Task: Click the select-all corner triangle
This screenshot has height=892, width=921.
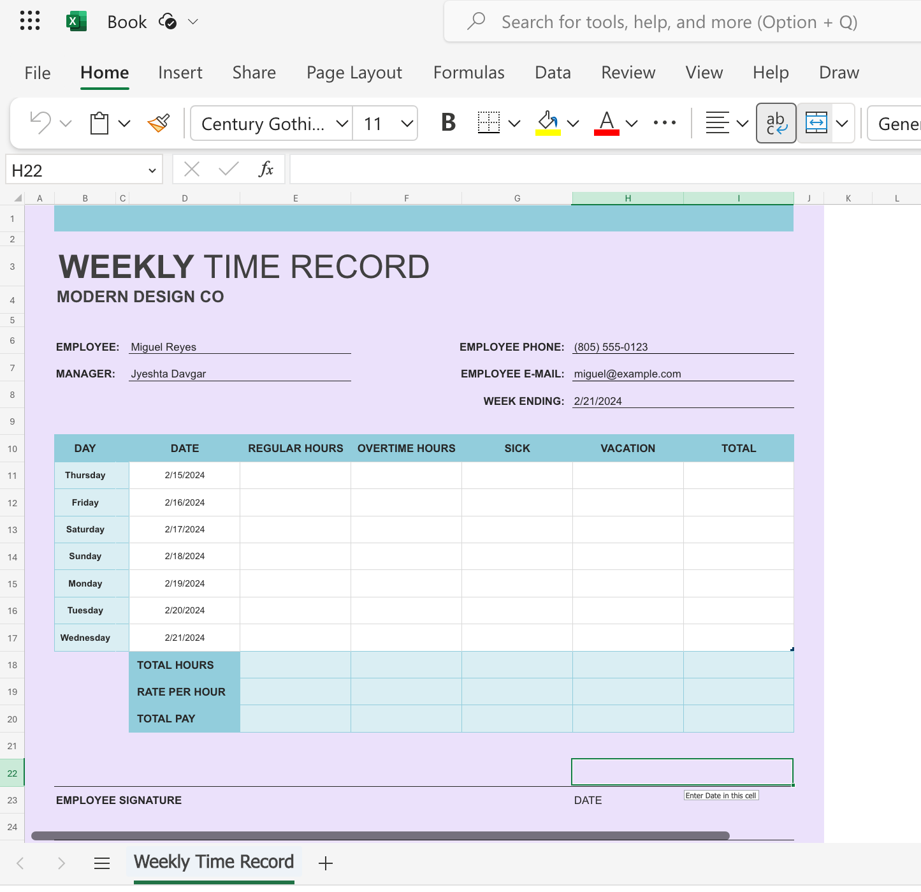Action: [18, 198]
